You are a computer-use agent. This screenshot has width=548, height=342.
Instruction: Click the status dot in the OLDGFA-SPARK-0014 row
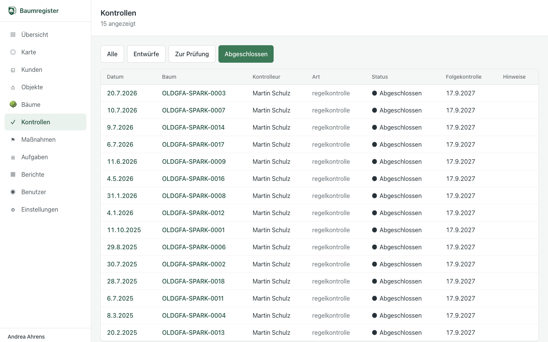coord(374,127)
